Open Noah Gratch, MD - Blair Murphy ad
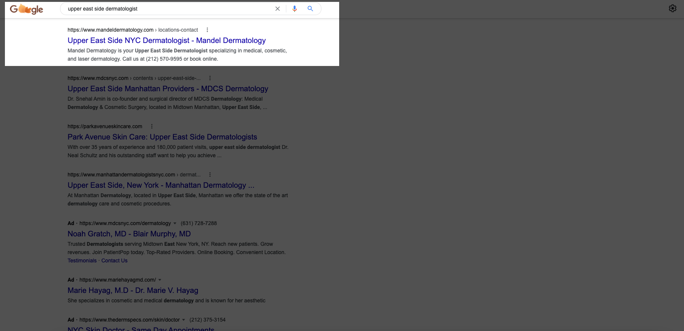Screen dimensions: 684x331 coord(129,234)
